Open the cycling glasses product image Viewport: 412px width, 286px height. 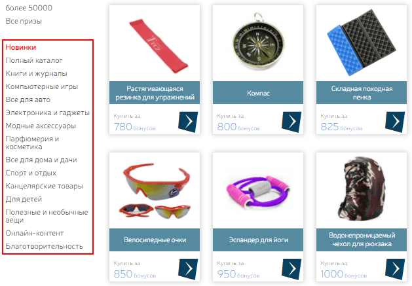pyautogui.click(x=157, y=190)
